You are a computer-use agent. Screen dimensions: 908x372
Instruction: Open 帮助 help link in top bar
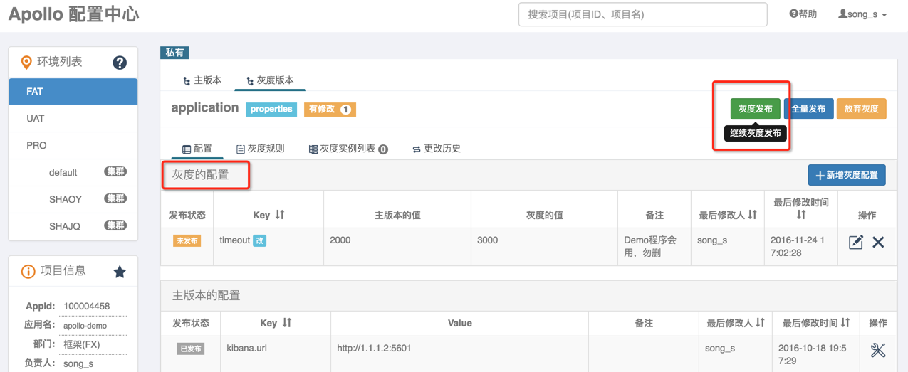(x=803, y=14)
